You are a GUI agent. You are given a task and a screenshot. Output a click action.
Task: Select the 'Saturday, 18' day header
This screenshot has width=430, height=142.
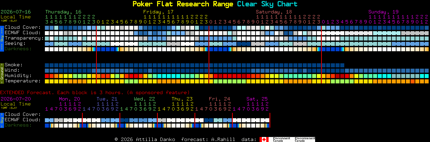click(274, 12)
